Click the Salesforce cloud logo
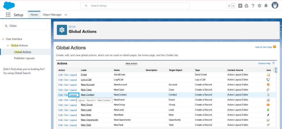The image size is (282, 129). (9, 6)
